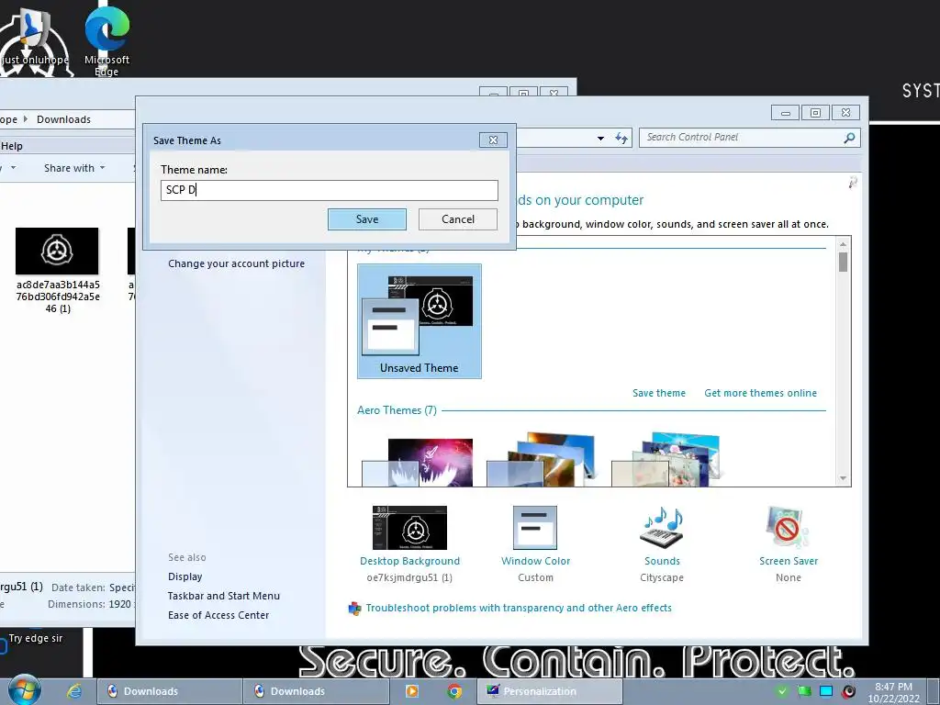Click Cancel in Save Theme As dialog
The height and width of the screenshot is (705, 940).
458,219
